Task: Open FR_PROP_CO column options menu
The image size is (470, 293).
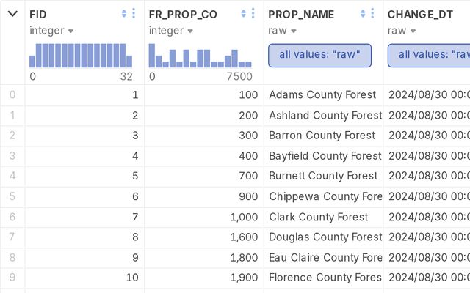Action: click(x=253, y=14)
